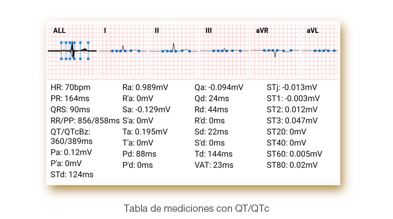Click the ST80: 0.02mV value
The image size is (393, 219).
pos(292,165)
